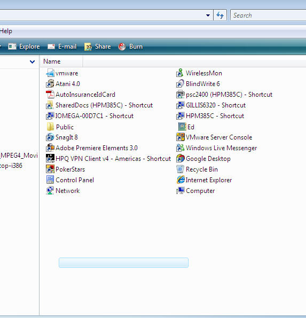Click the 'HPQ VPN Client v4 - Americas - Shortcut' name
306x318 pixels.
[x=113, y=159]
